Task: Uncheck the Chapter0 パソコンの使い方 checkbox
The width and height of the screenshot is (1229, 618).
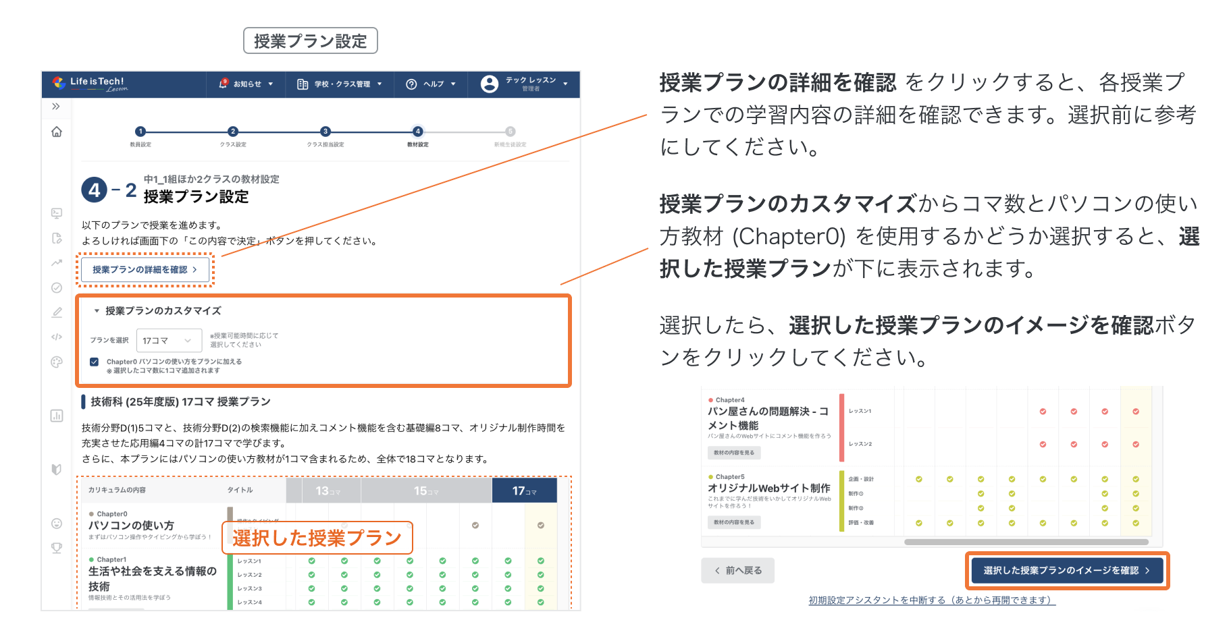Action: pos(95,362)
